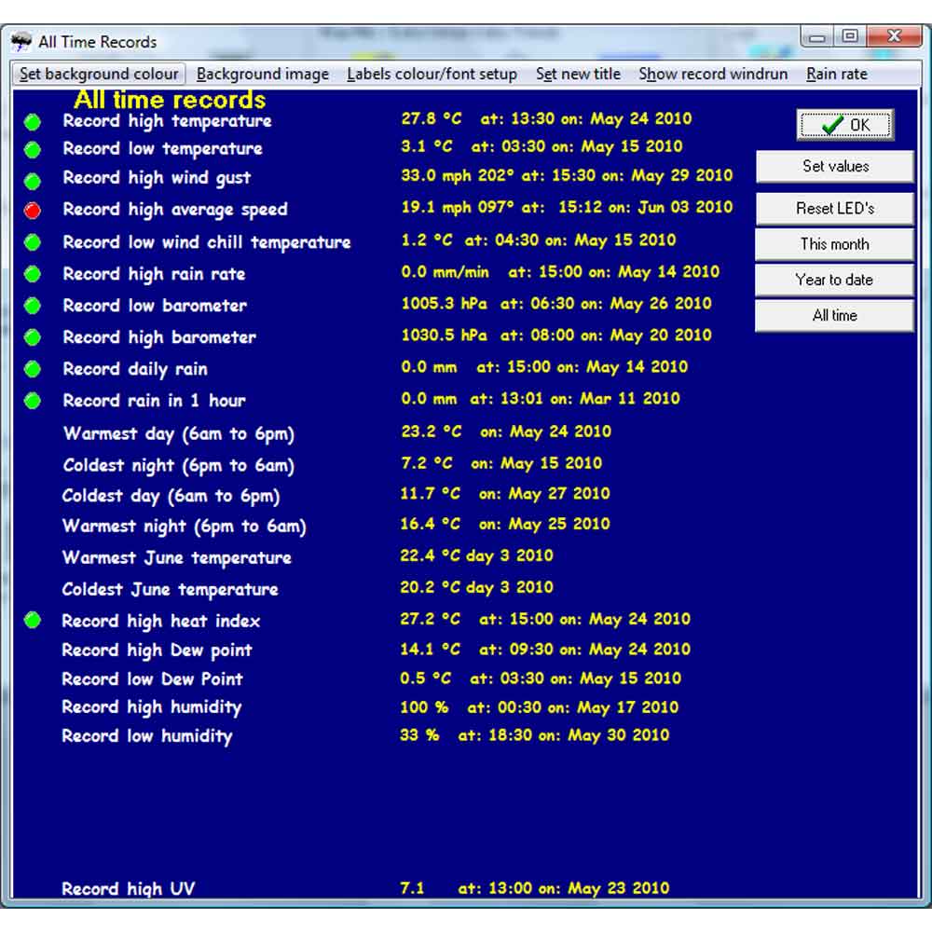
Task: Click the green LED beside Record high wind gust
Action: (33, 181)
